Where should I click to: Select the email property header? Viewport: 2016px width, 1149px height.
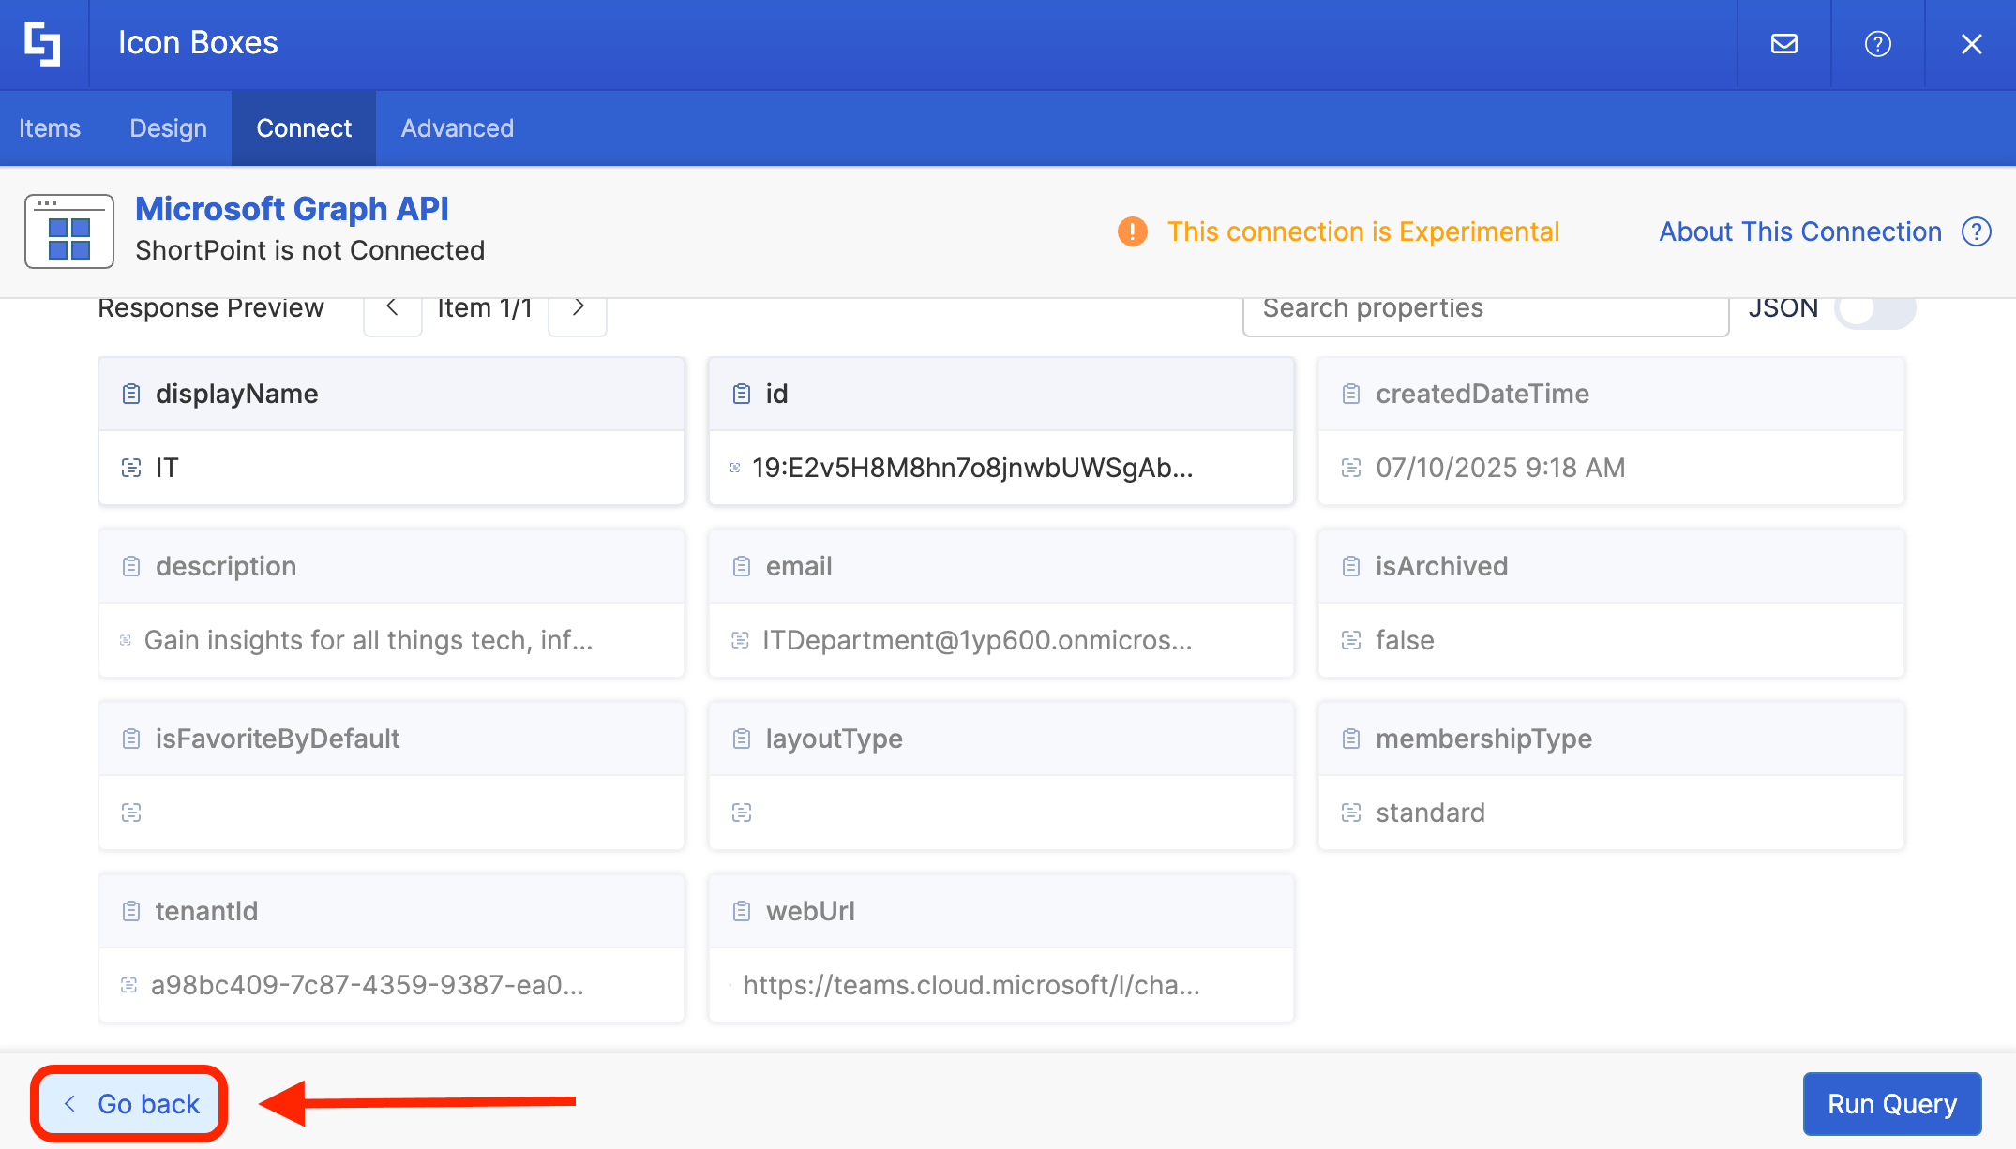1001,566
